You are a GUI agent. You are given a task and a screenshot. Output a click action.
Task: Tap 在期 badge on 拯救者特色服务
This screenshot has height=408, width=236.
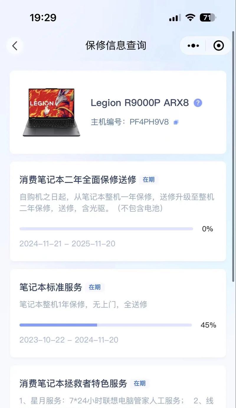pyautogui.click(x=140, y=383)
